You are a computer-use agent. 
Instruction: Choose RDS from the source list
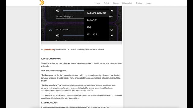96,27
